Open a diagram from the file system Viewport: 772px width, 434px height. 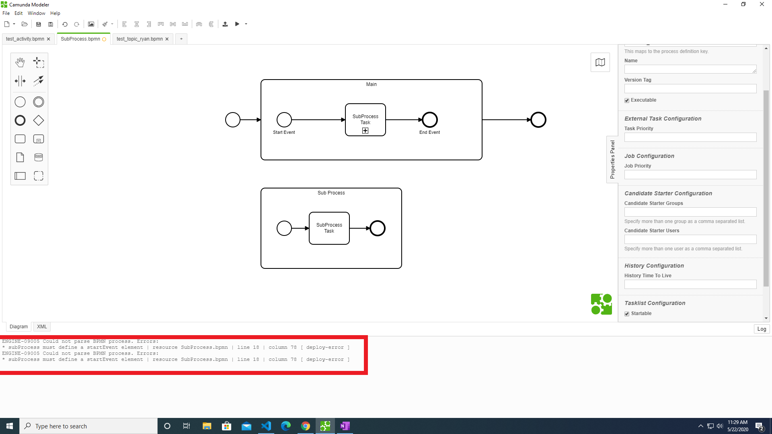tap(25, 24)
